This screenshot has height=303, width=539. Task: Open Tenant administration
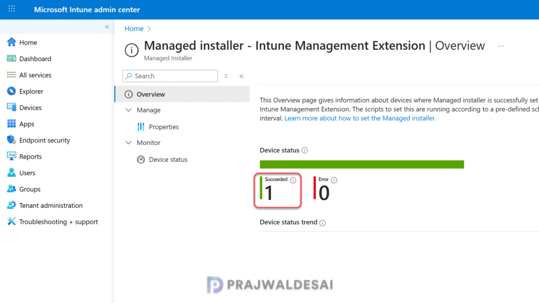click(x=51, y=205)
